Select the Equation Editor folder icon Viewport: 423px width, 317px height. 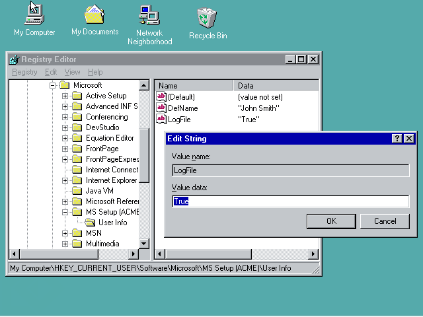click(x=77, y=138)
